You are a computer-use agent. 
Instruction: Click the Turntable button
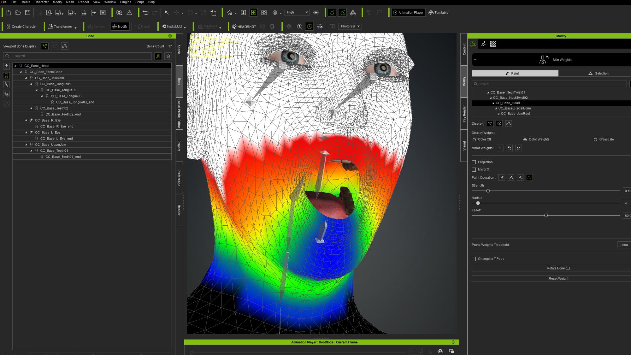click(x=438, y=13)
